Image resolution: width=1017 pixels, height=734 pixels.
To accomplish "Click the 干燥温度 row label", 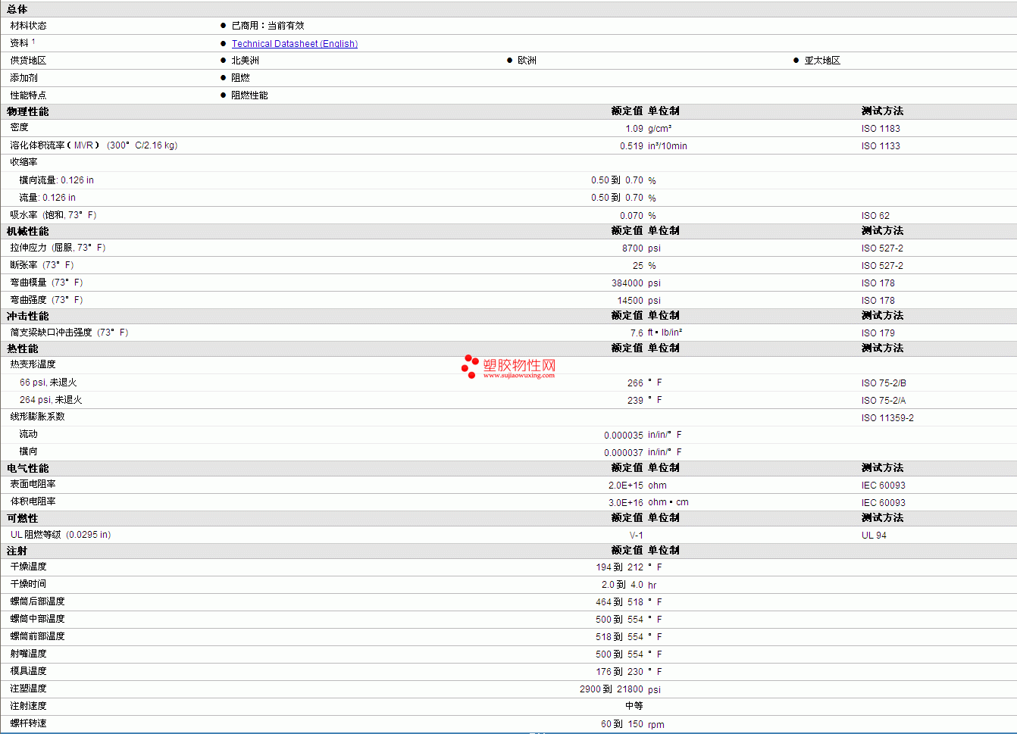I will point(28,567).
